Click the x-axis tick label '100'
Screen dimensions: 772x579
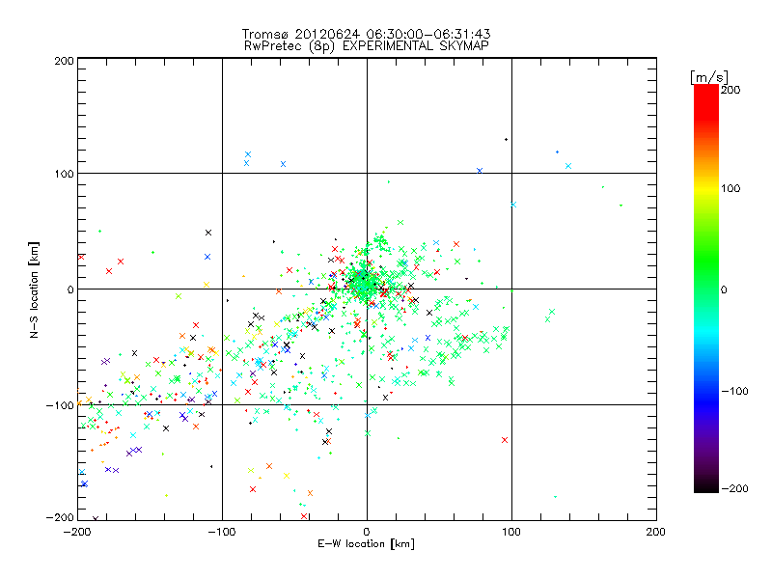tap(511, 532)
